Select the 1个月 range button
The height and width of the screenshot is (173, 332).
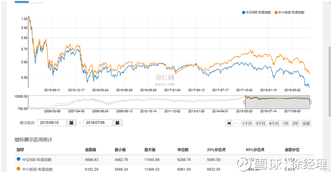pos(247,123)
